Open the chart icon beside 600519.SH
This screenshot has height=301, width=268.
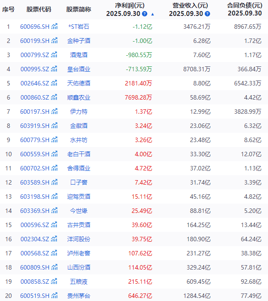[x=54, y=296]
